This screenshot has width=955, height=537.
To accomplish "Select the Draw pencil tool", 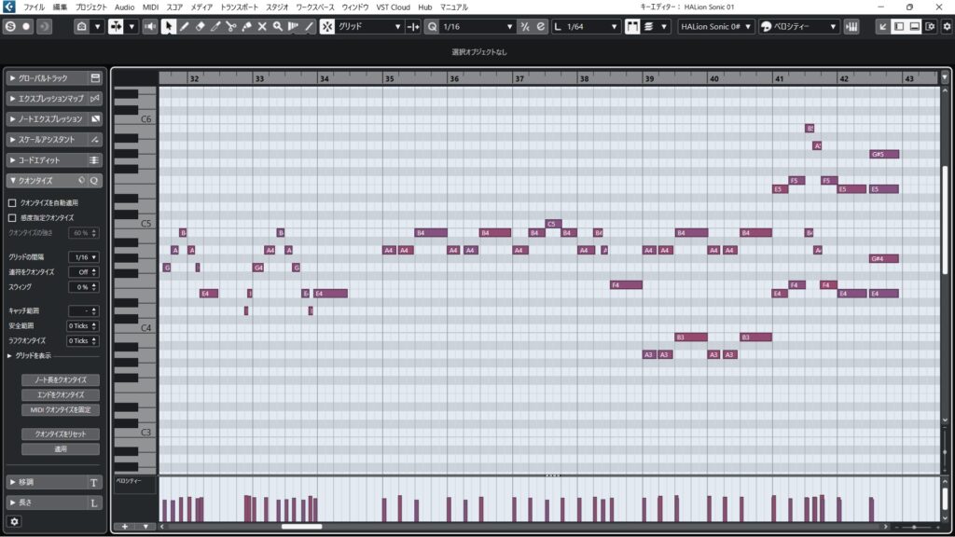I will tap(184, 27).
